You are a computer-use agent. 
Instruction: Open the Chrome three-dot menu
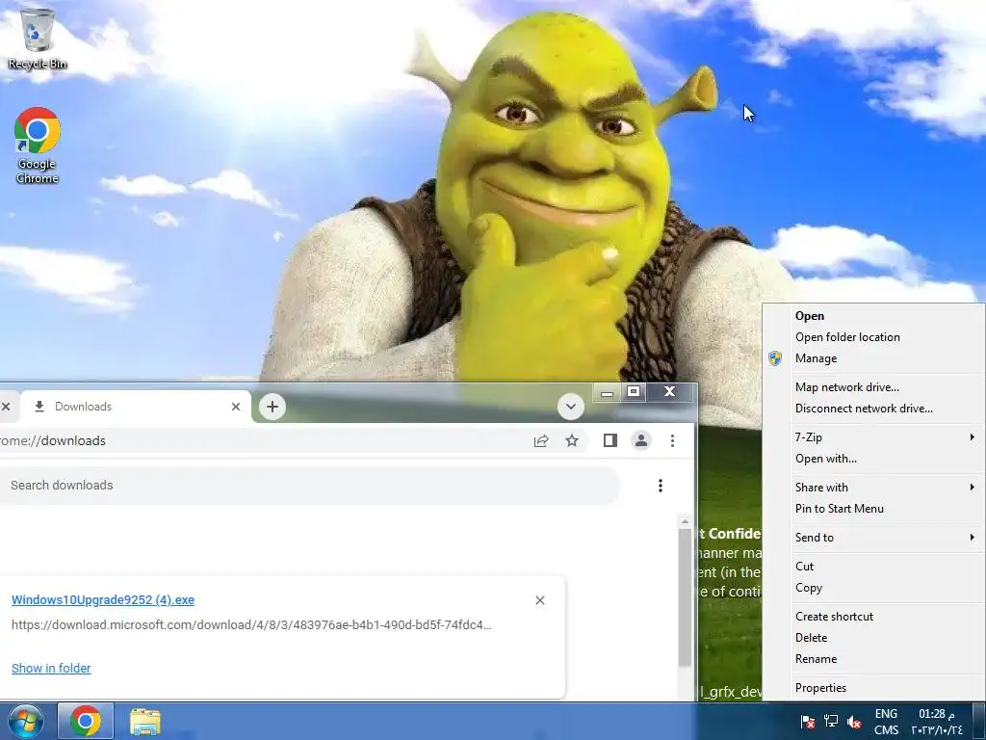click(x=672, y=440)
